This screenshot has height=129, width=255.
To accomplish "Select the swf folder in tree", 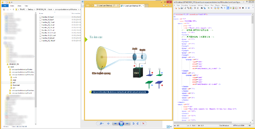I will click(14, 83).
